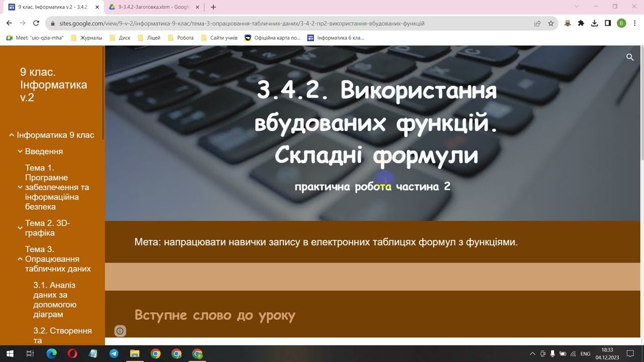Open the site search magnifier icon

(629, 57)
